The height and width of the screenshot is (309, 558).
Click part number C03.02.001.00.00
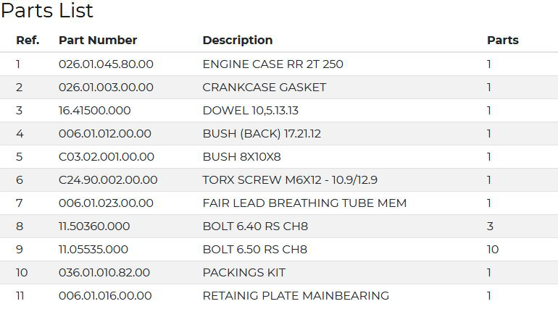(107, 156)
